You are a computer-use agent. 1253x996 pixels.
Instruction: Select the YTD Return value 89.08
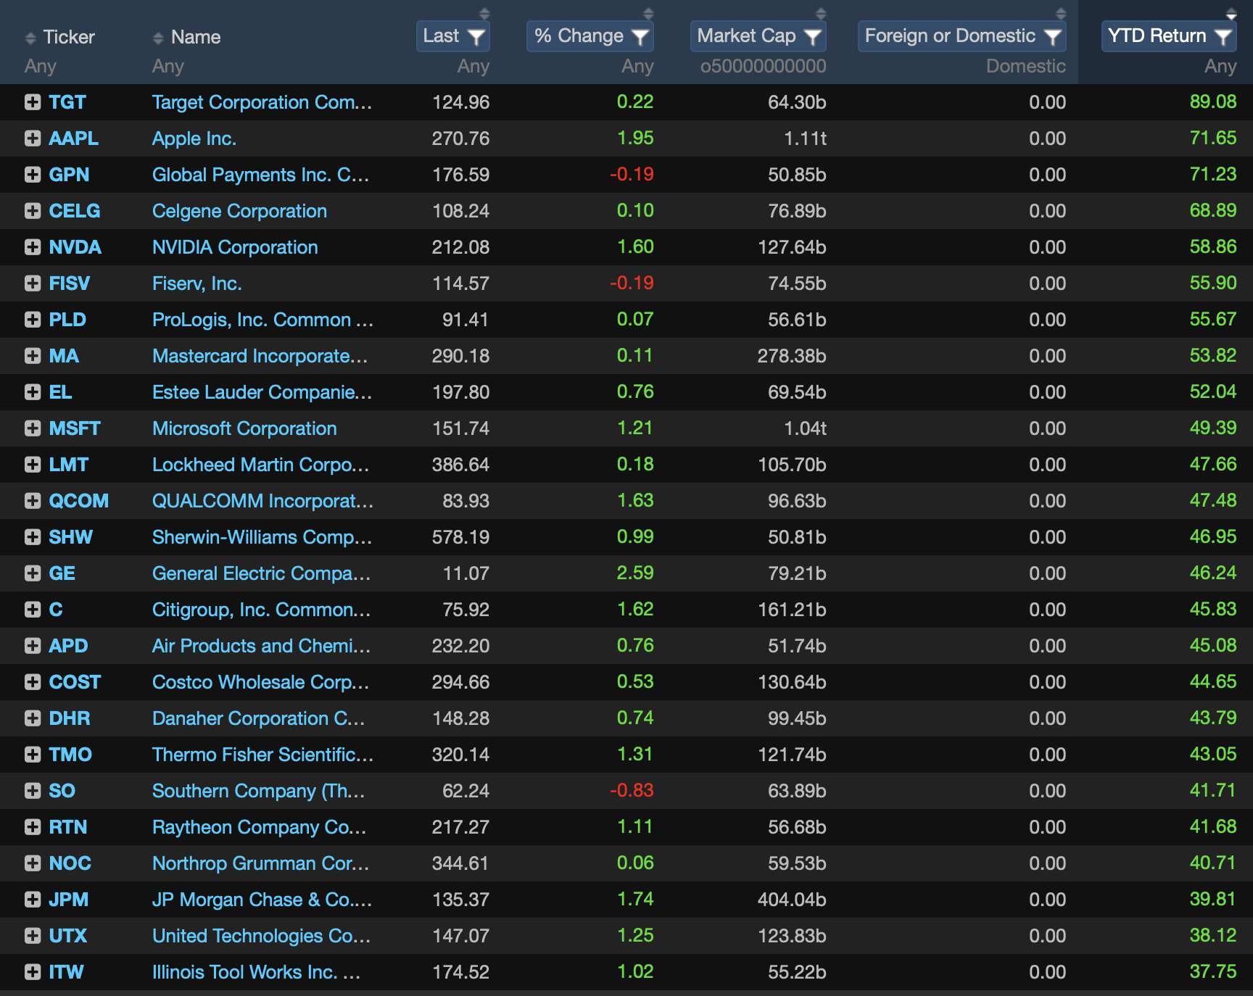click(1213, 101)
